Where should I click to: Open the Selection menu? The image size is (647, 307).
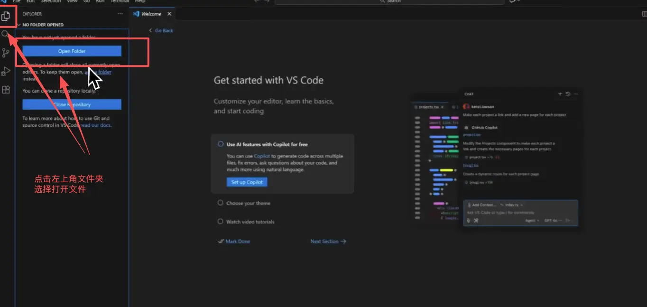[51, 1]
